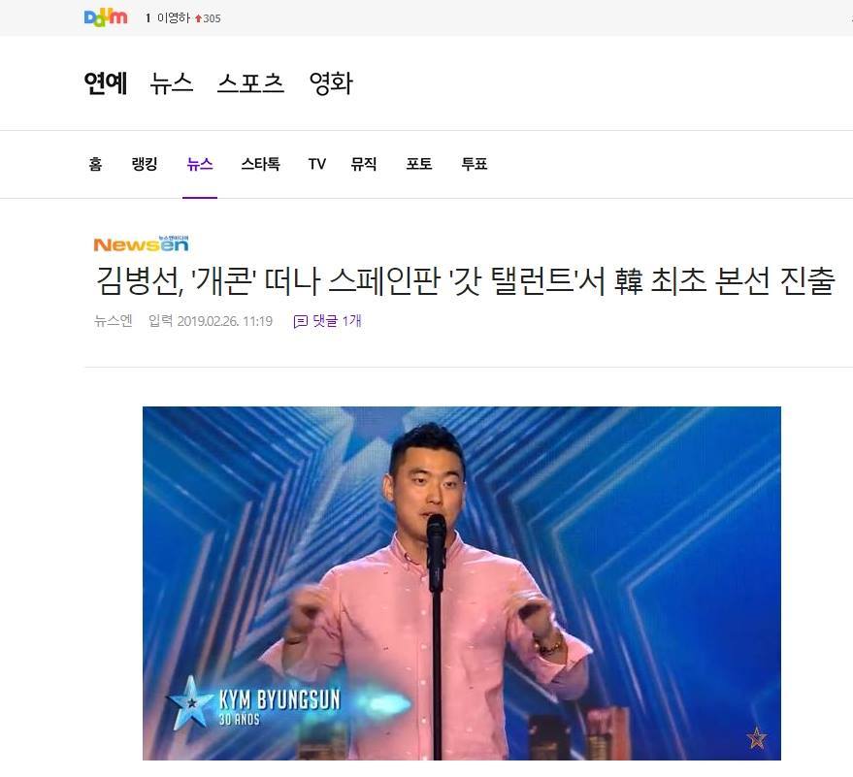Select the 랭킹 tab
Viewport: 853px width, 777px height.
click(145, 164)
